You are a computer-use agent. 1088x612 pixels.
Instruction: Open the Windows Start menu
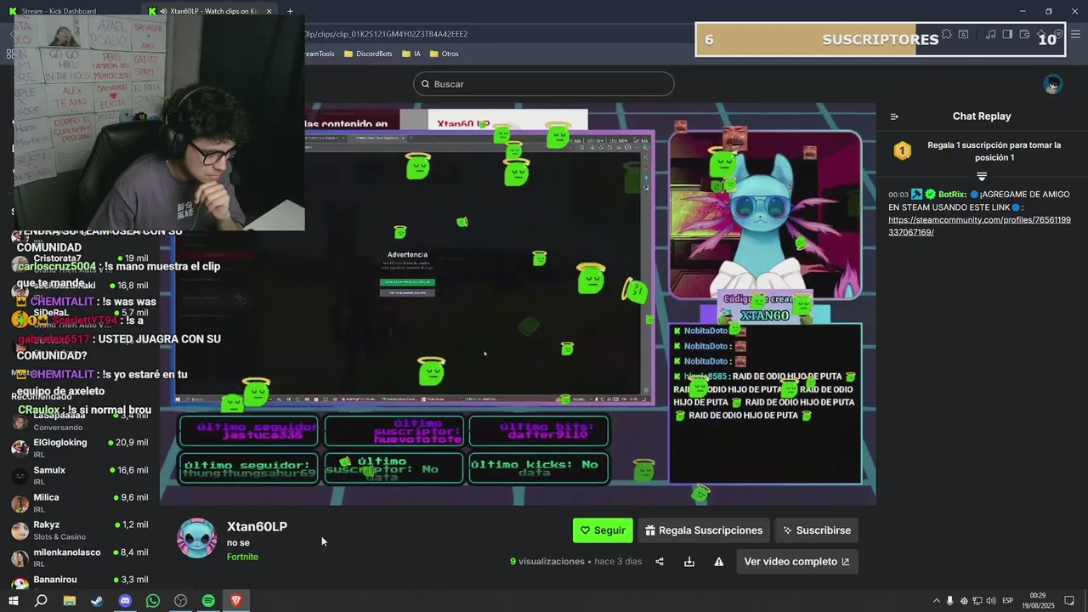[x=13, y=601]
